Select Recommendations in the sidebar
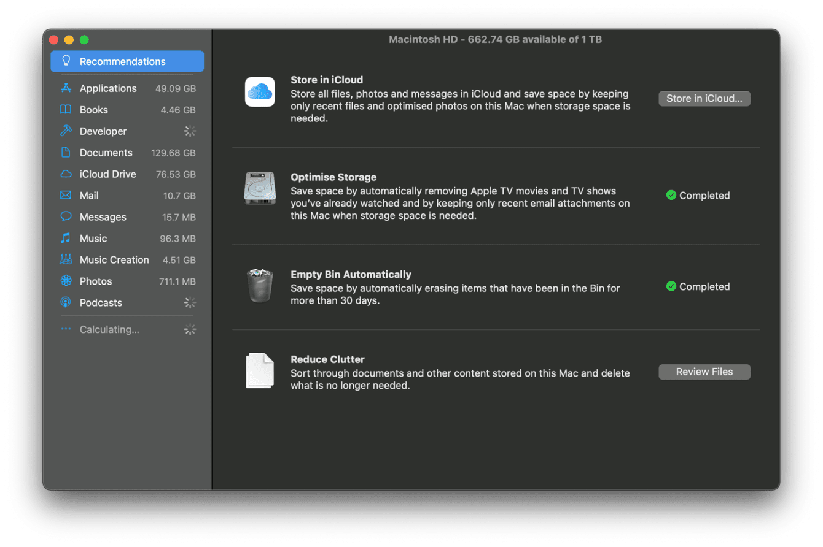 pyautogui.click(x=127, y=61)
